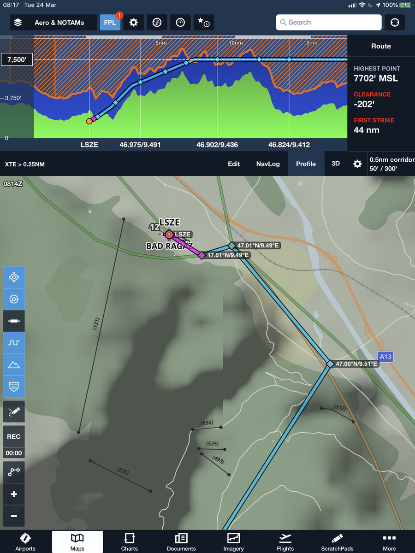Toggle the FPL flight plan panel

pyautogui.click(x=110, y=22)
